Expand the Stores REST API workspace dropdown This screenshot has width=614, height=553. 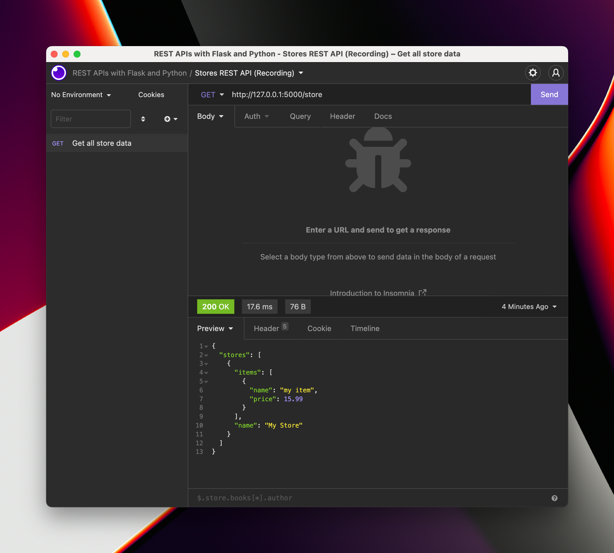pos(301,73)
